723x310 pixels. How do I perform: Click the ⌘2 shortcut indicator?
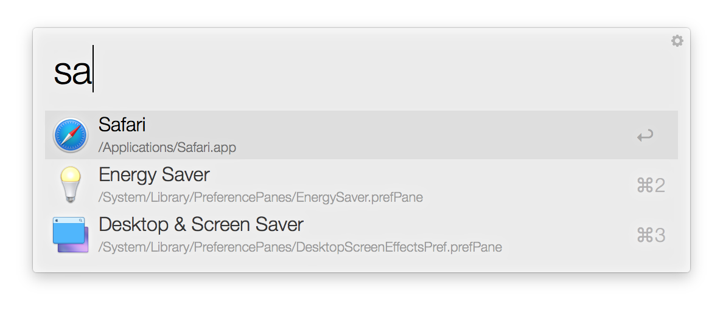click(x=651, y=185)
